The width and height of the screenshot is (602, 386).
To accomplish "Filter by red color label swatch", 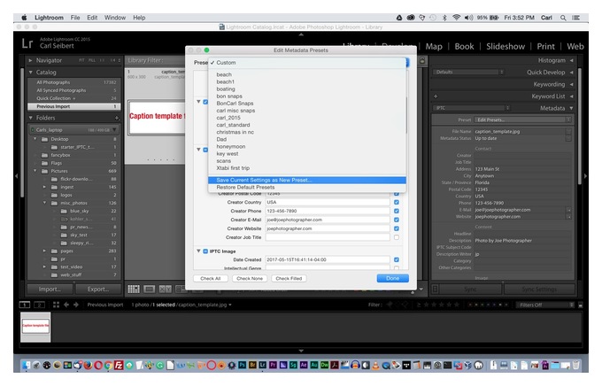I will [470, 305].
